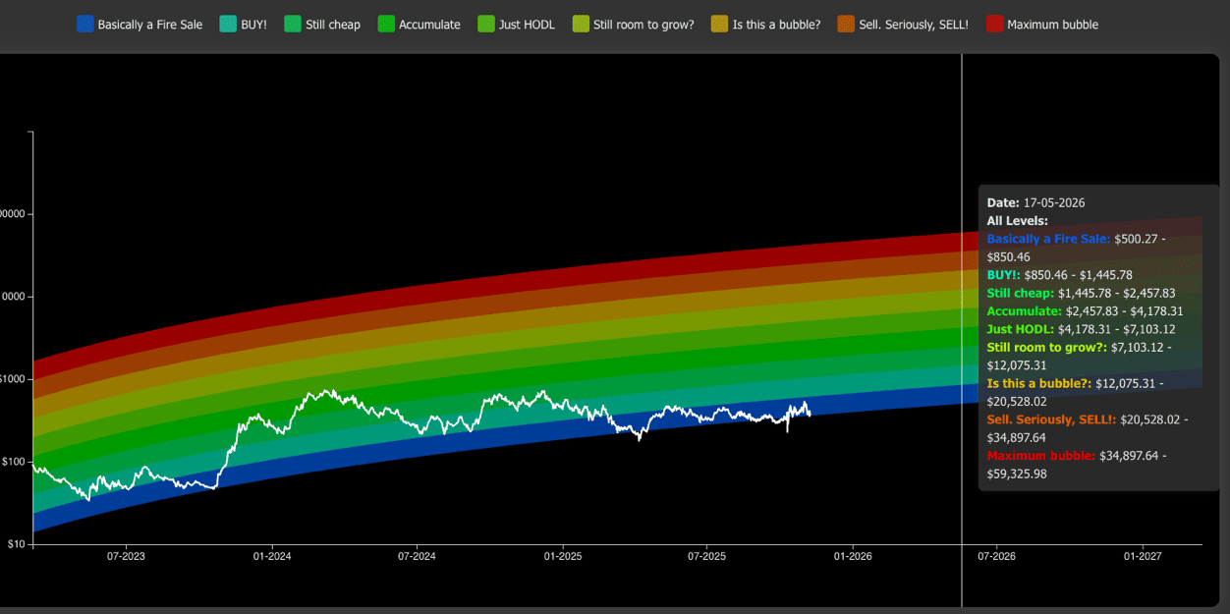Toggle the Accumulate series label
1230x614 pixels.
click(x=429, y=25)
